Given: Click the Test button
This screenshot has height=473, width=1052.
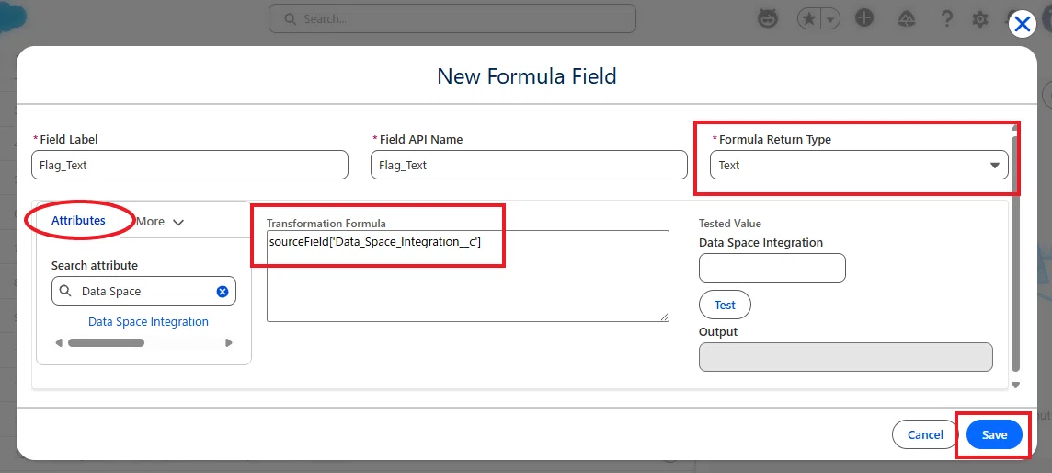Looking at the screenshot, I should click(x=725, y=305).
